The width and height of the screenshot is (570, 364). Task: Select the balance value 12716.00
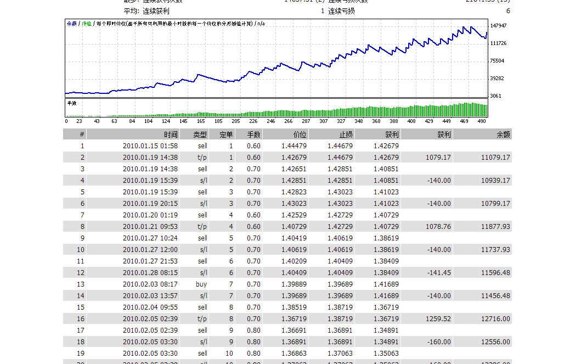[x=495, y=319]
